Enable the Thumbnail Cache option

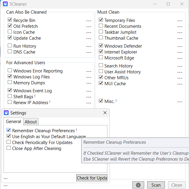(101, 38)
